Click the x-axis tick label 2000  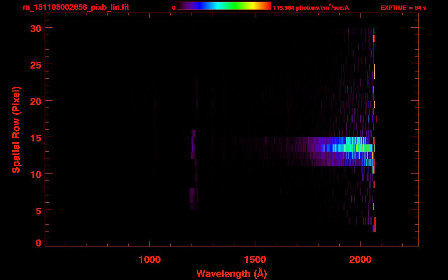360,260
